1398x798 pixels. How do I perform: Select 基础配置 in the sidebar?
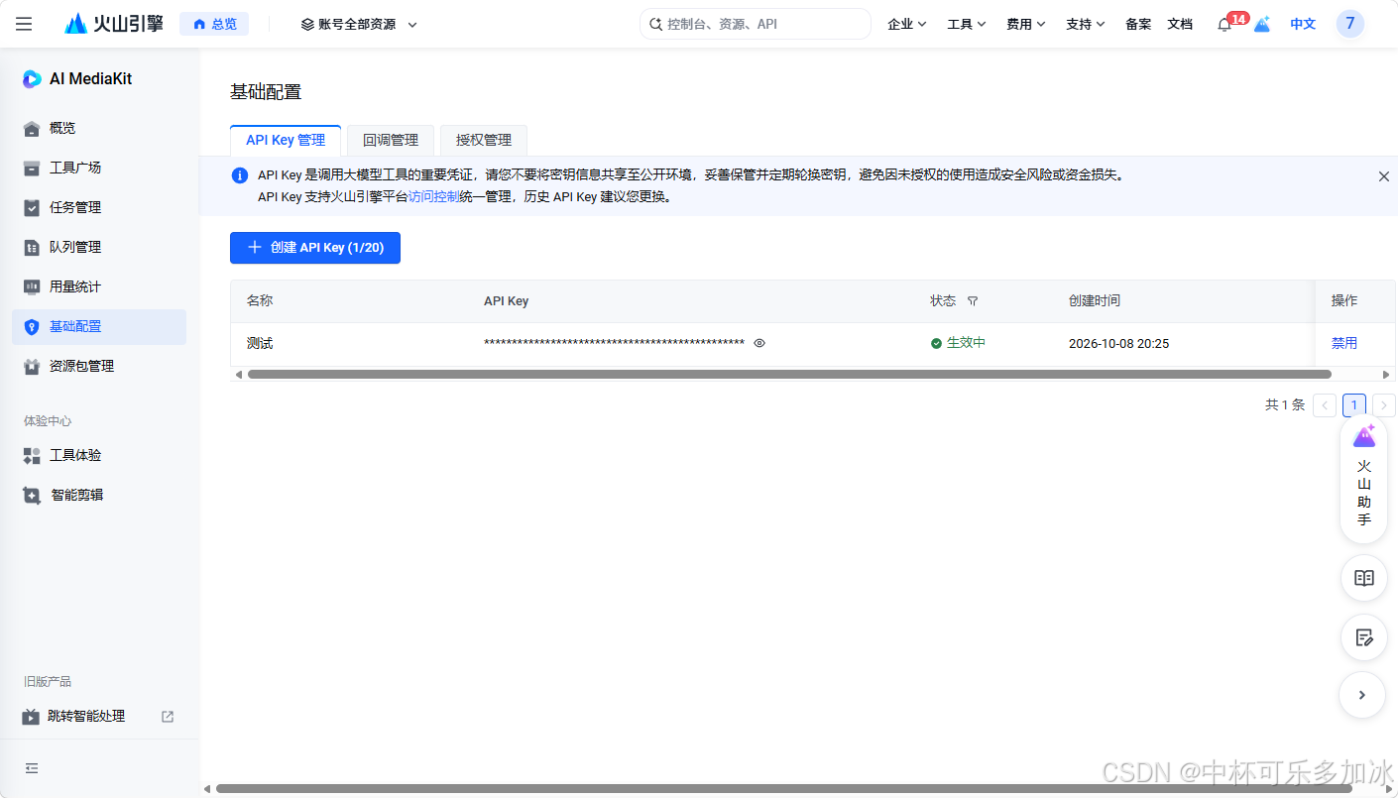(x=99, y=326)
